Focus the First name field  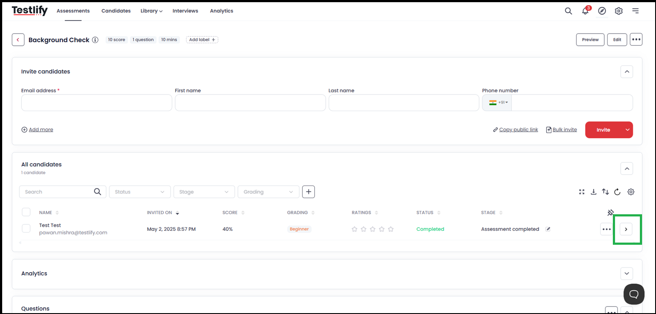tap(250, 103)
